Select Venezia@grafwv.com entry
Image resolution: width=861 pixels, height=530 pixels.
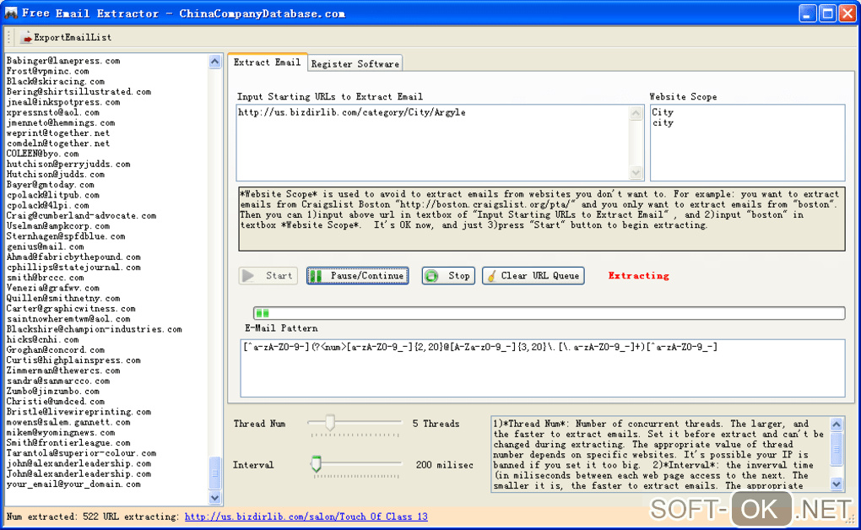coord(52,288)
